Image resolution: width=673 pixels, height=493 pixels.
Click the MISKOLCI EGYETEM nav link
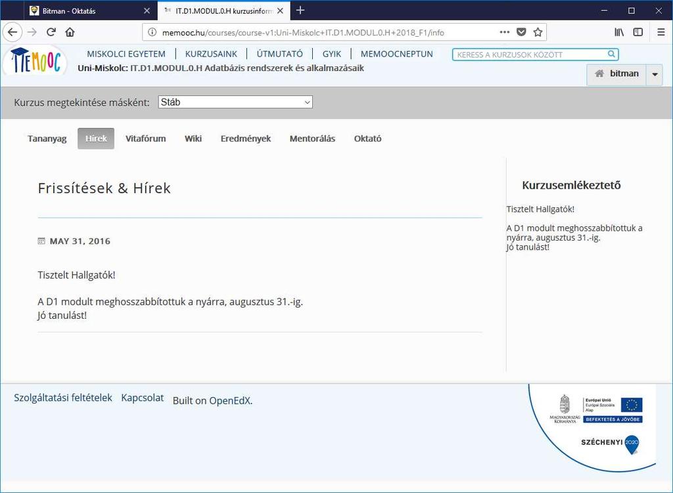click(126, 54)
